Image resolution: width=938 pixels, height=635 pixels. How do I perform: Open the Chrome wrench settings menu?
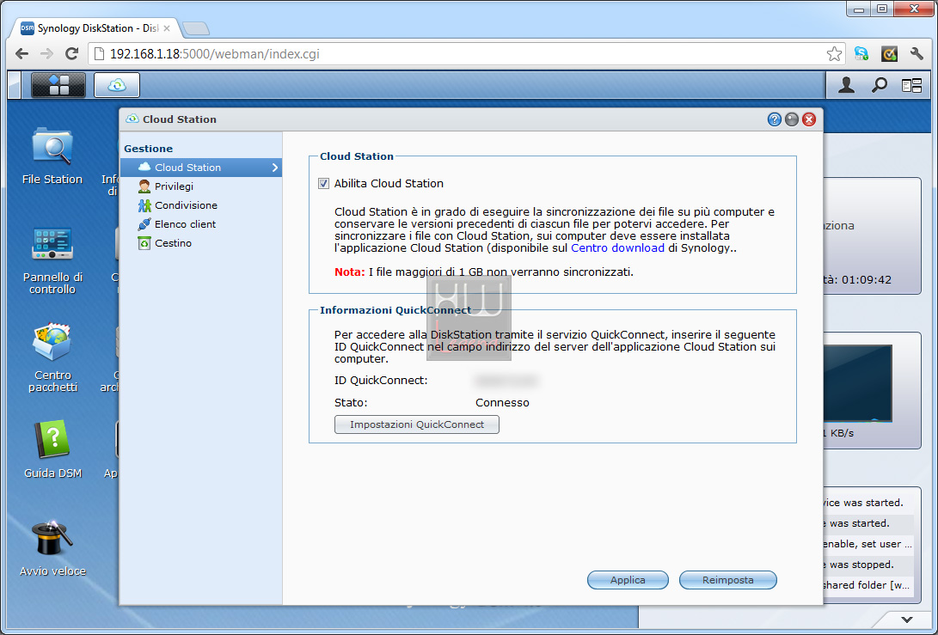pos(917,54)
